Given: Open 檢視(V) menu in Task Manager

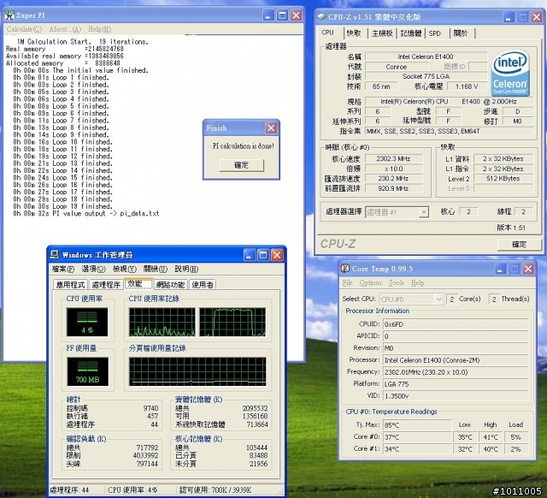Looking at the screenshot, I should (x=124, y=269).
